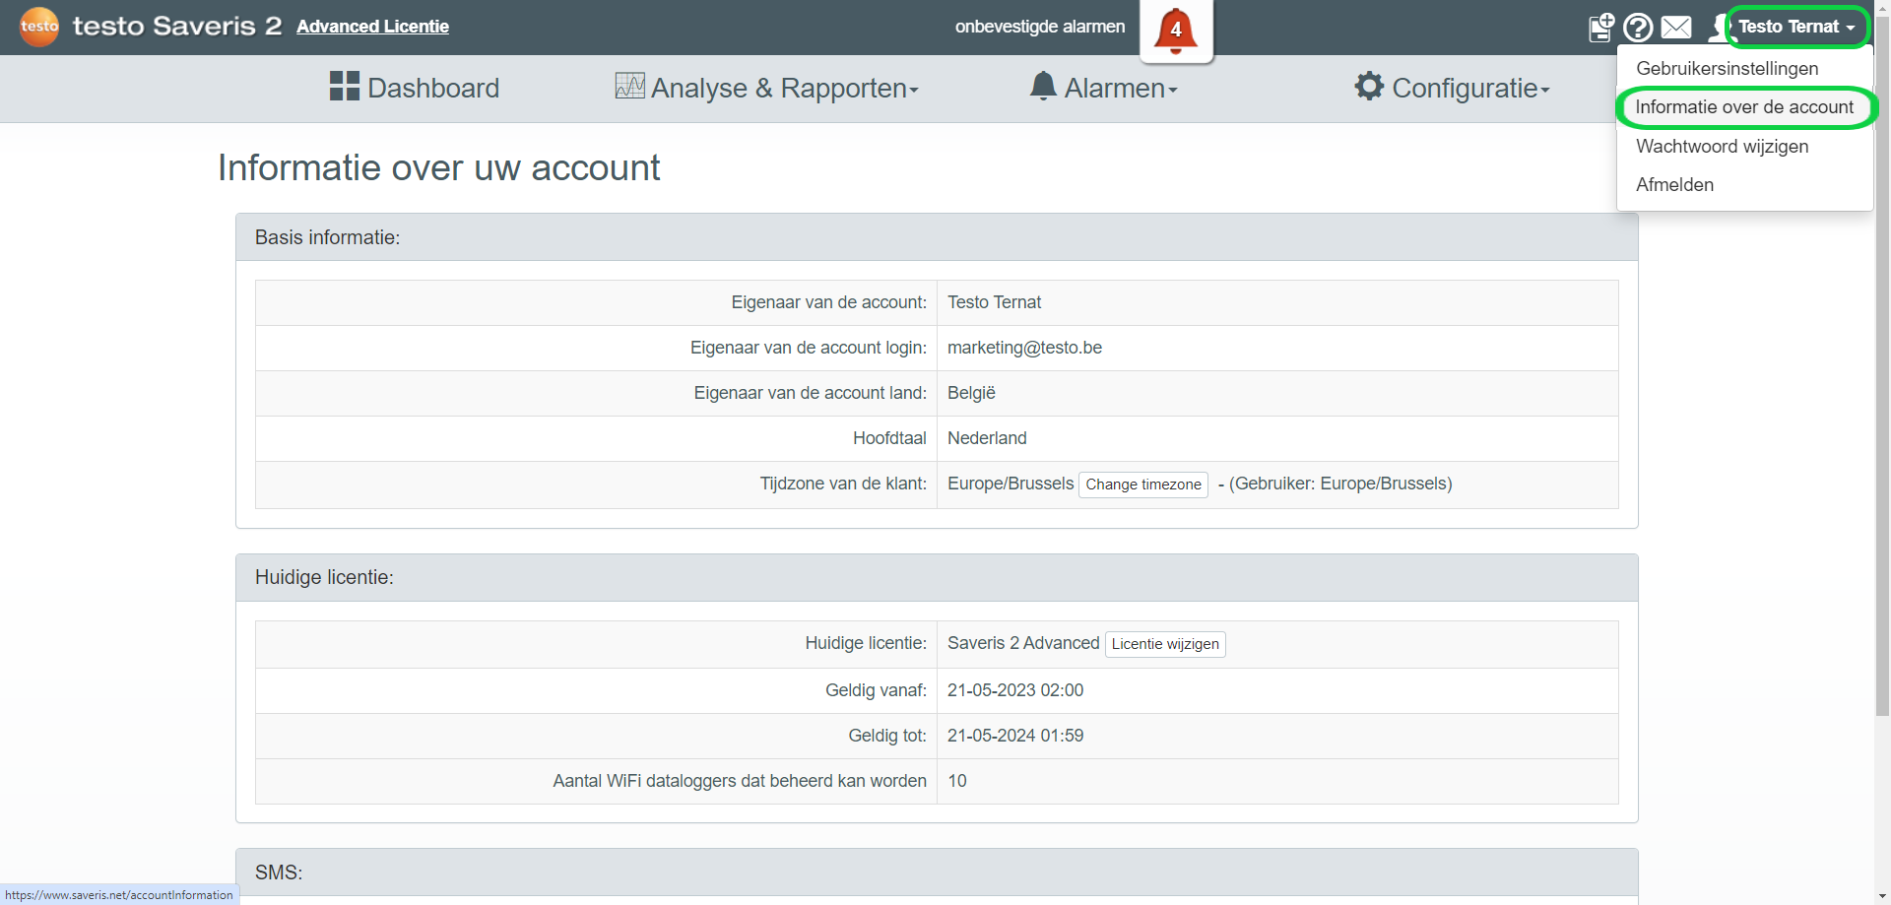Click the WiFi dataloggers count 10

(957, 781)
